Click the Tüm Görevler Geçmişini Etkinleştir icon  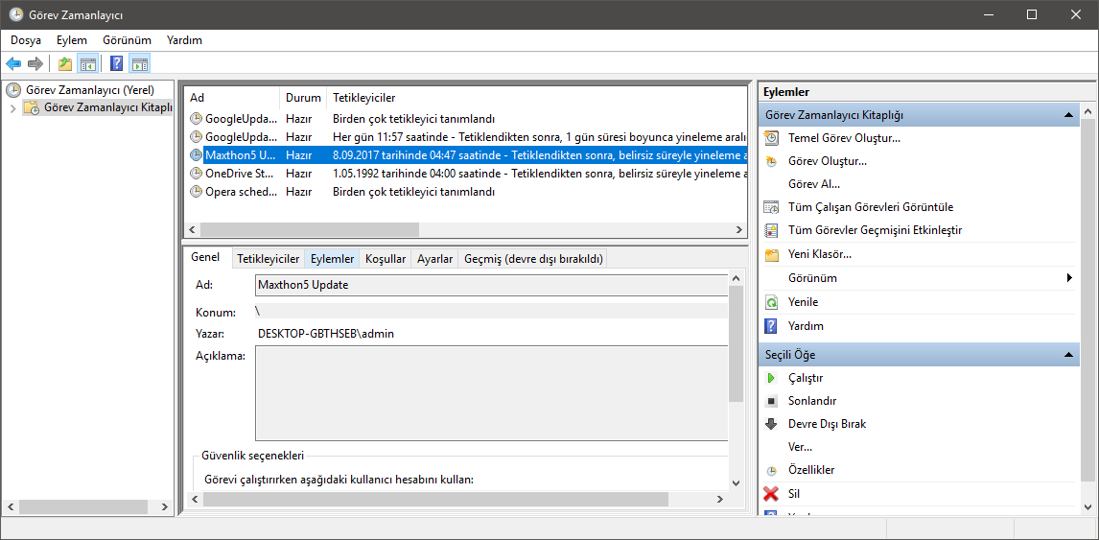tap(771, 230)
